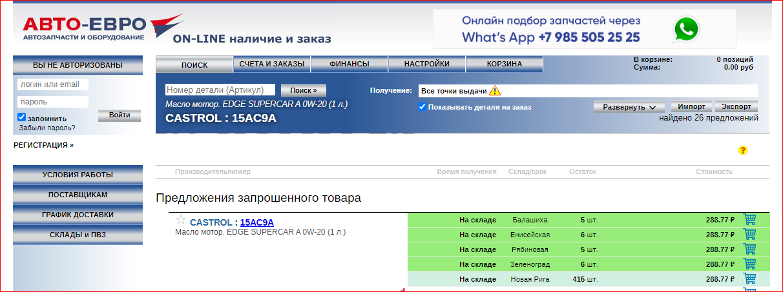Open СКЛАДЫ и ПВЗ sidebar menu
783x292 pixels.
[78, 235]
